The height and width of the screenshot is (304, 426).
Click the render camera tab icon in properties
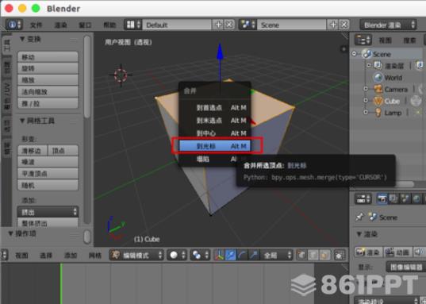coord(382,199)
